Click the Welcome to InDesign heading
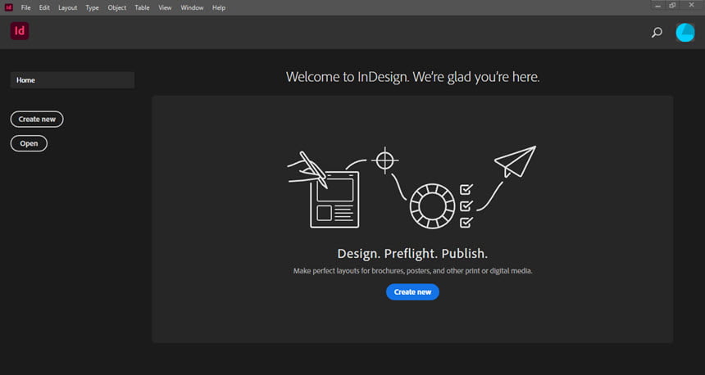 point(412,77)
